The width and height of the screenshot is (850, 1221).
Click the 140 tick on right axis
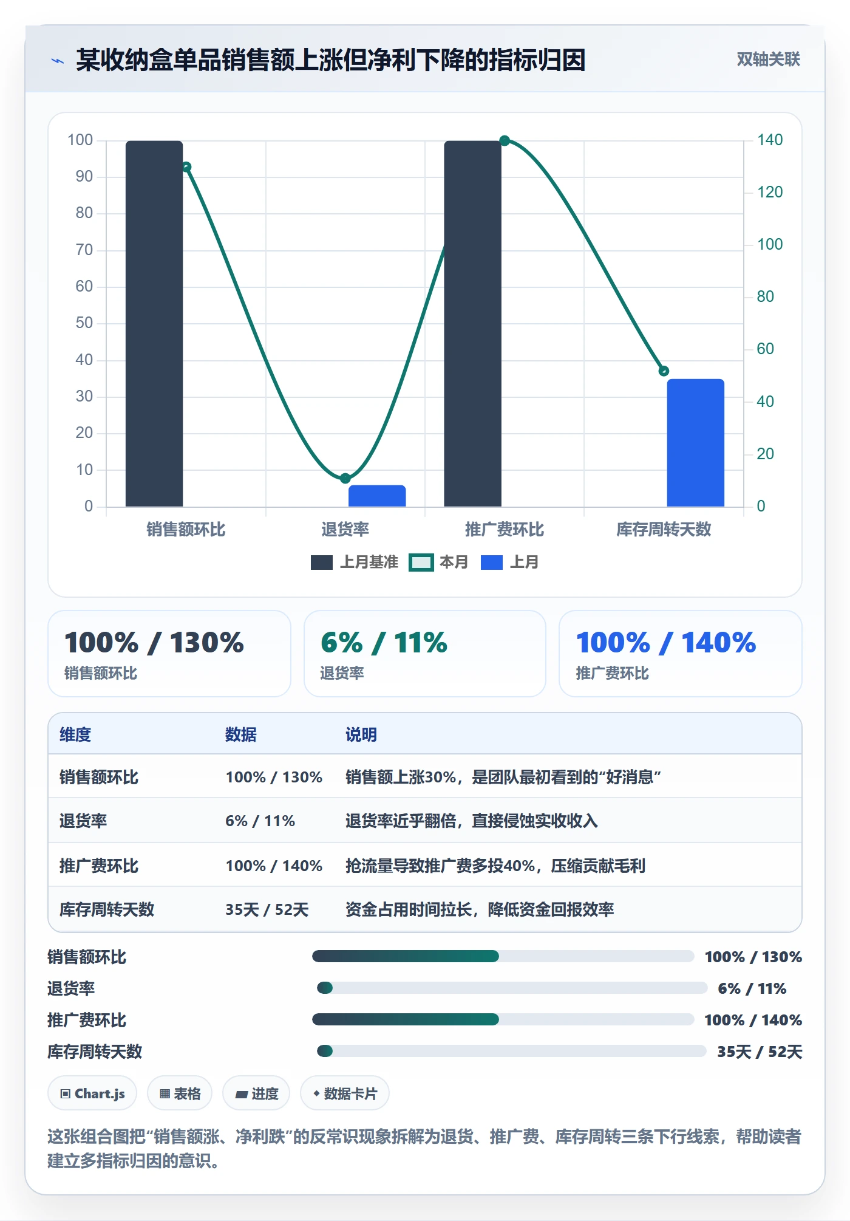pos(770,140)
